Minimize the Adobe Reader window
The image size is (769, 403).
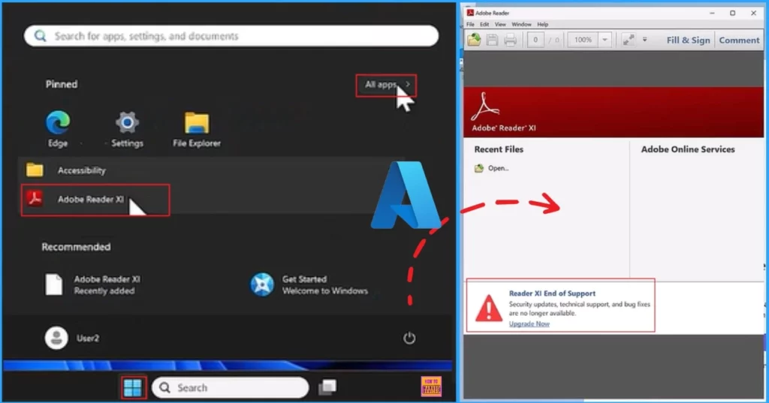click(x=712, y=14)
